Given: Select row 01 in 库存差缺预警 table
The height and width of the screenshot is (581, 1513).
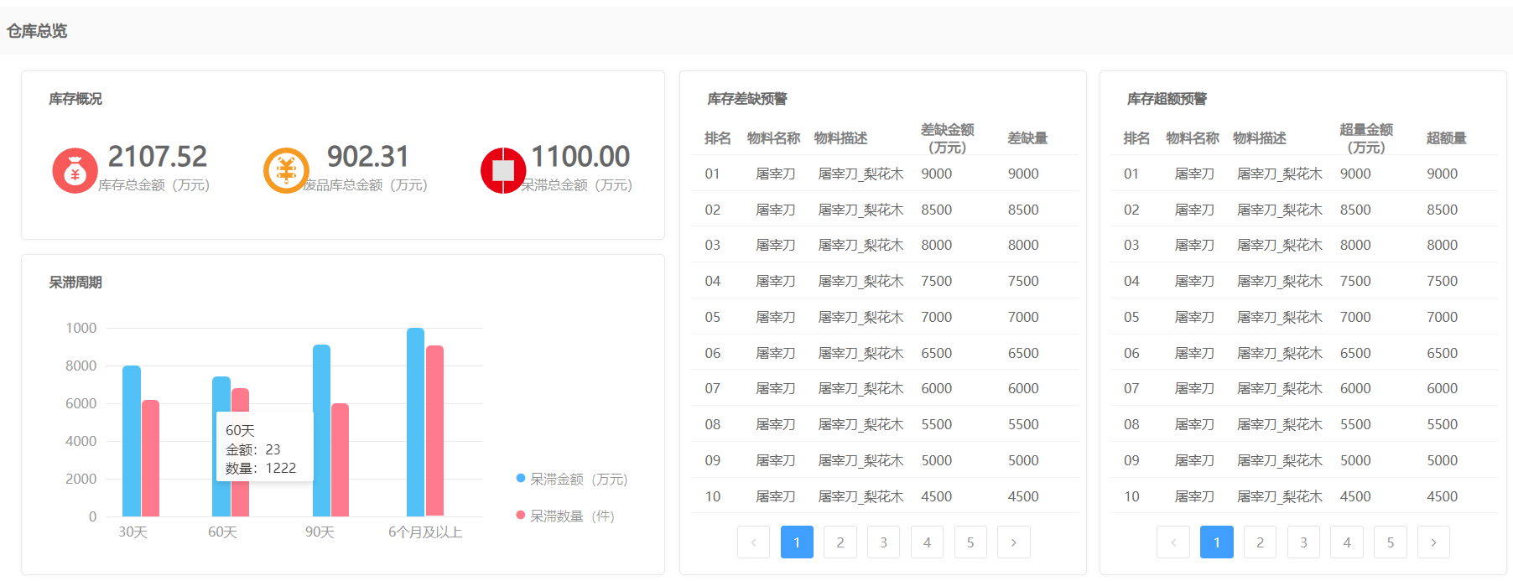Looking at the screenshot, I should (884, 174).
